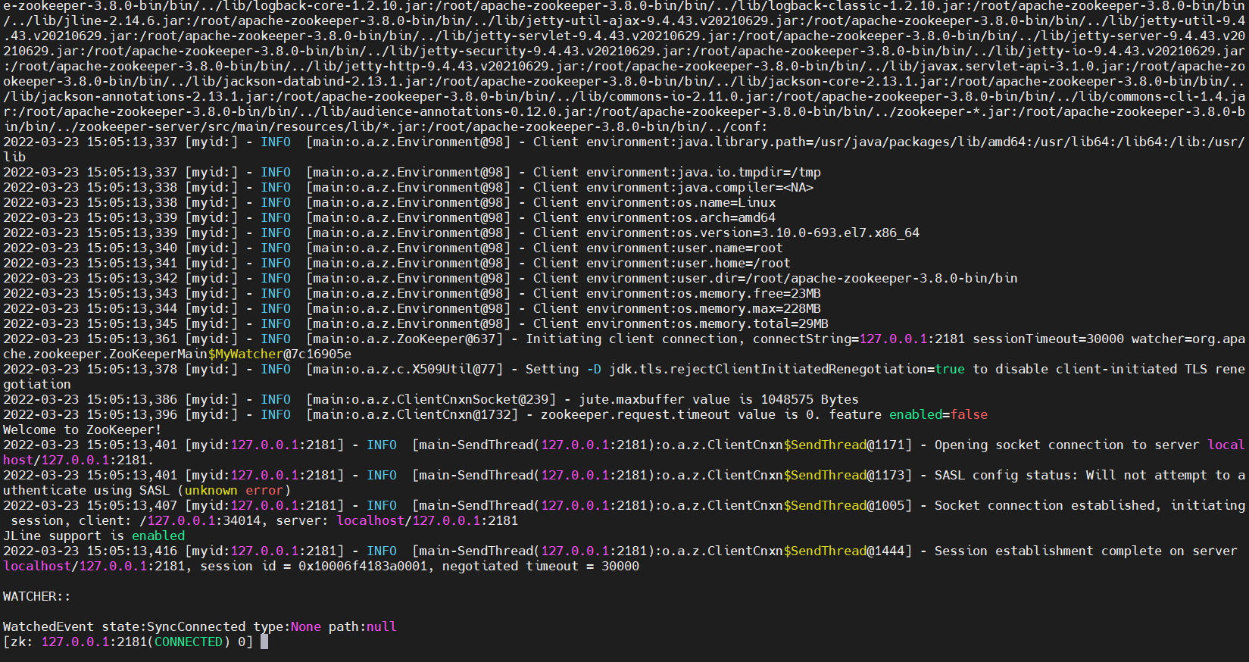Click the pink 'None' after type:

[x=306, y=626]
